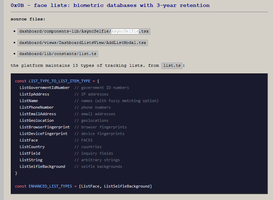The height and width of the screenshot is (200, 273).
Task: Click comment '// government ID numbers'
Action: (102, 88)
